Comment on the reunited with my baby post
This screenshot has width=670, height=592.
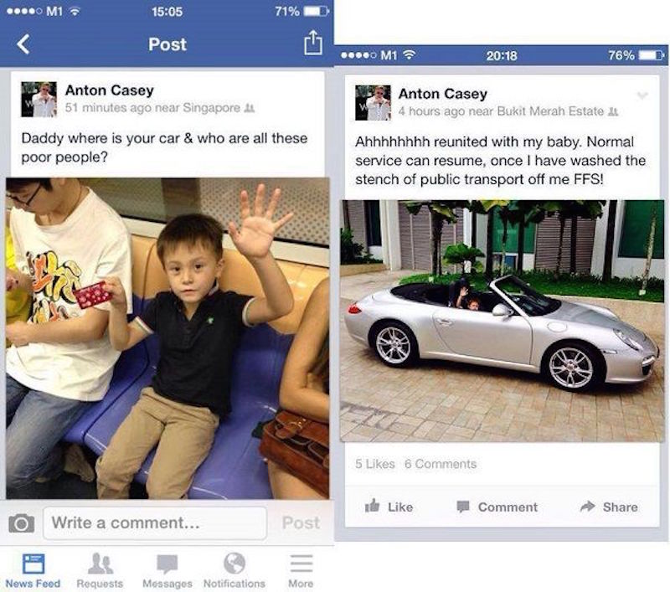497,507
